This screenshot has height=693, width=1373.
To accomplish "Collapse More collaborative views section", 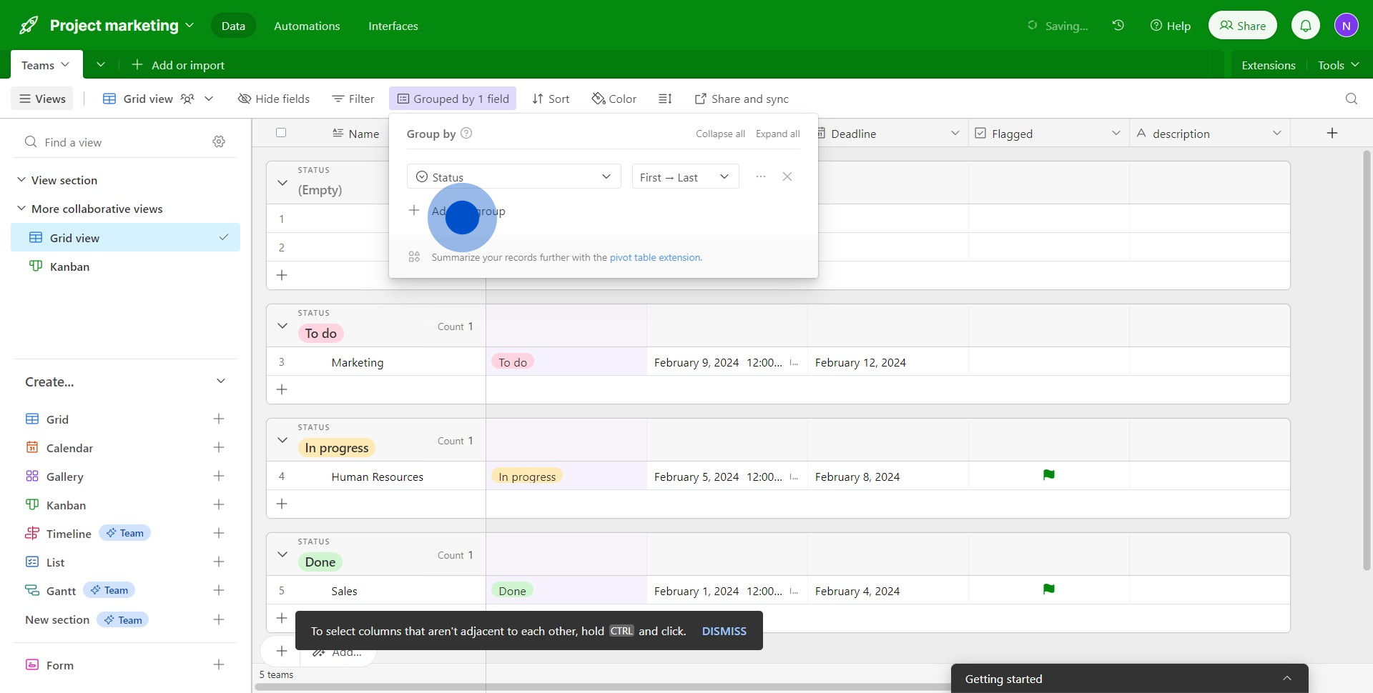I will tap(21, 209).
